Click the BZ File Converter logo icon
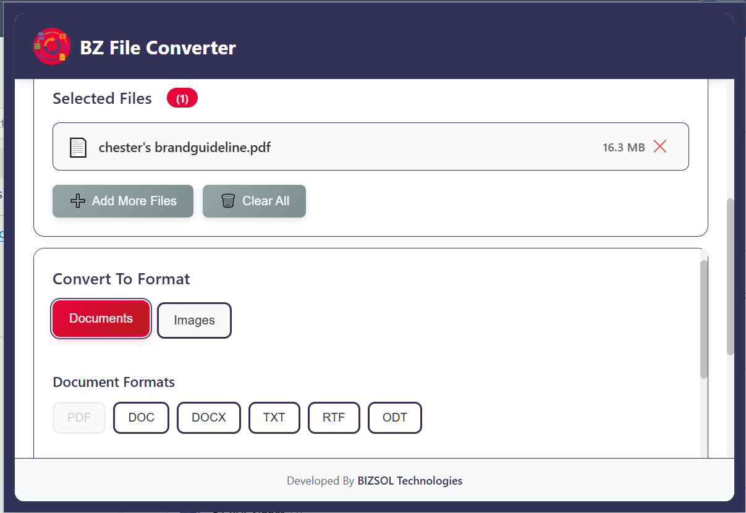 click(52, 47)
